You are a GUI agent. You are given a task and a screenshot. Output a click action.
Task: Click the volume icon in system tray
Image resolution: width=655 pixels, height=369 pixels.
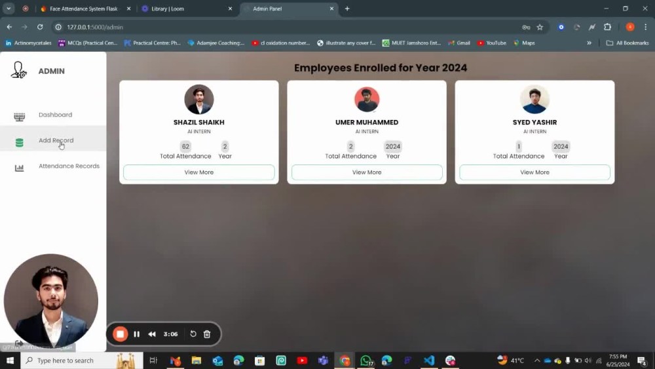point(588,360)
